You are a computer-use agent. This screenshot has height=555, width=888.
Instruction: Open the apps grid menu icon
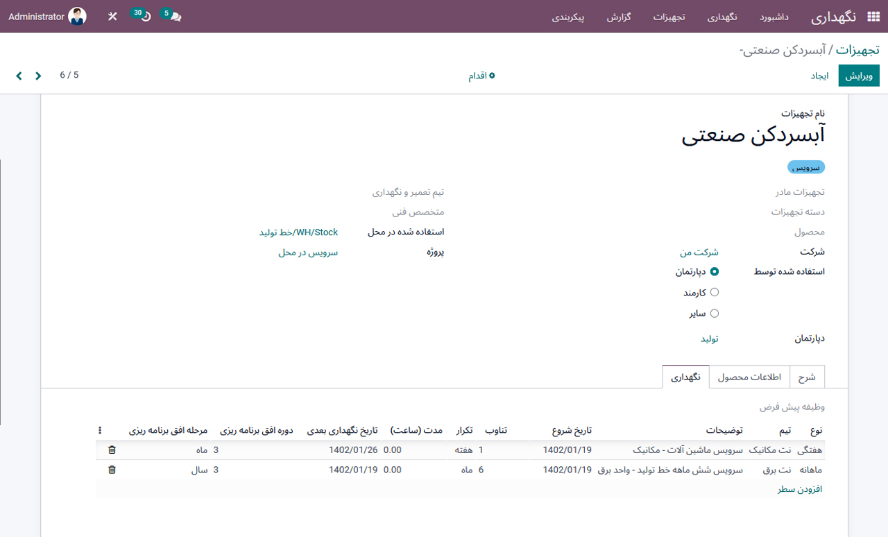pos(873,15)
